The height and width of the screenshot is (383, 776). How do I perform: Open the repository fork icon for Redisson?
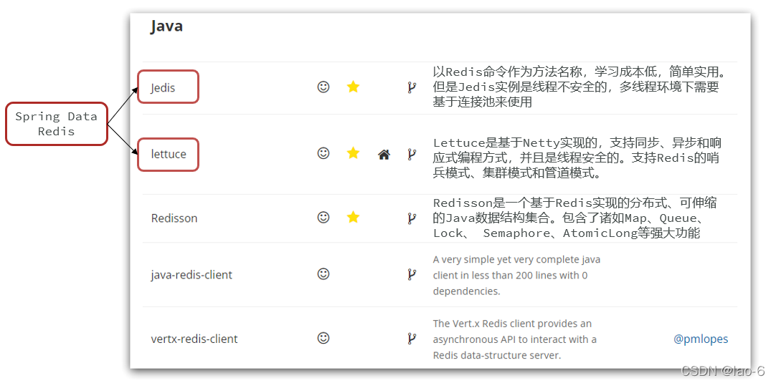tap(412, 218)
